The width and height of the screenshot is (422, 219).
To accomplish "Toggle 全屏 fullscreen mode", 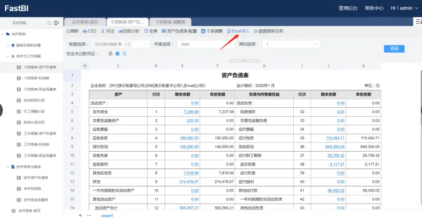I will tap(151, 31).
